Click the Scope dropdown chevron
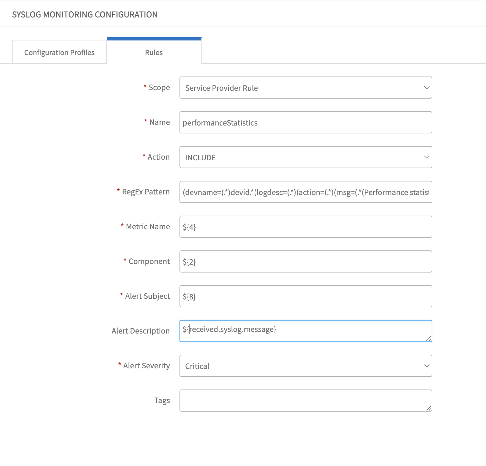Image resolution: width=486 pixels, height=466 pixels. coord(427,88)
